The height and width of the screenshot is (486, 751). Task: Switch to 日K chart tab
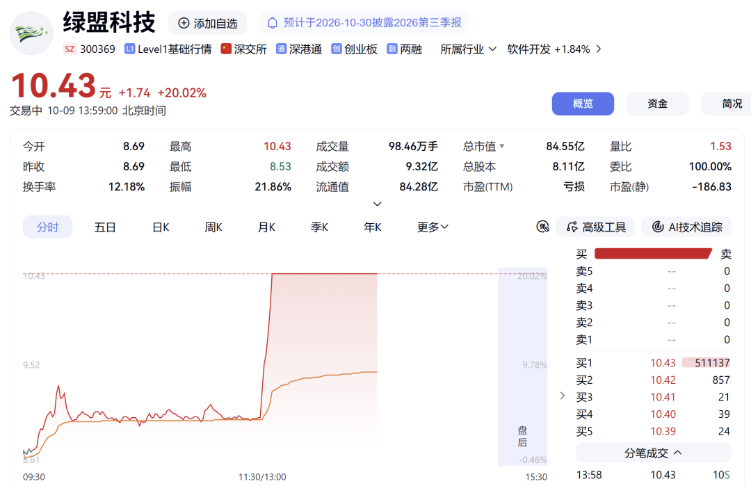(161, 227)
